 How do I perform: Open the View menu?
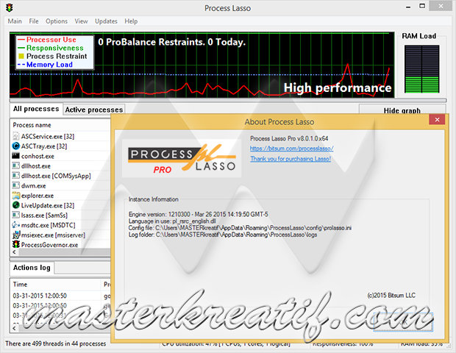[81, 21]
